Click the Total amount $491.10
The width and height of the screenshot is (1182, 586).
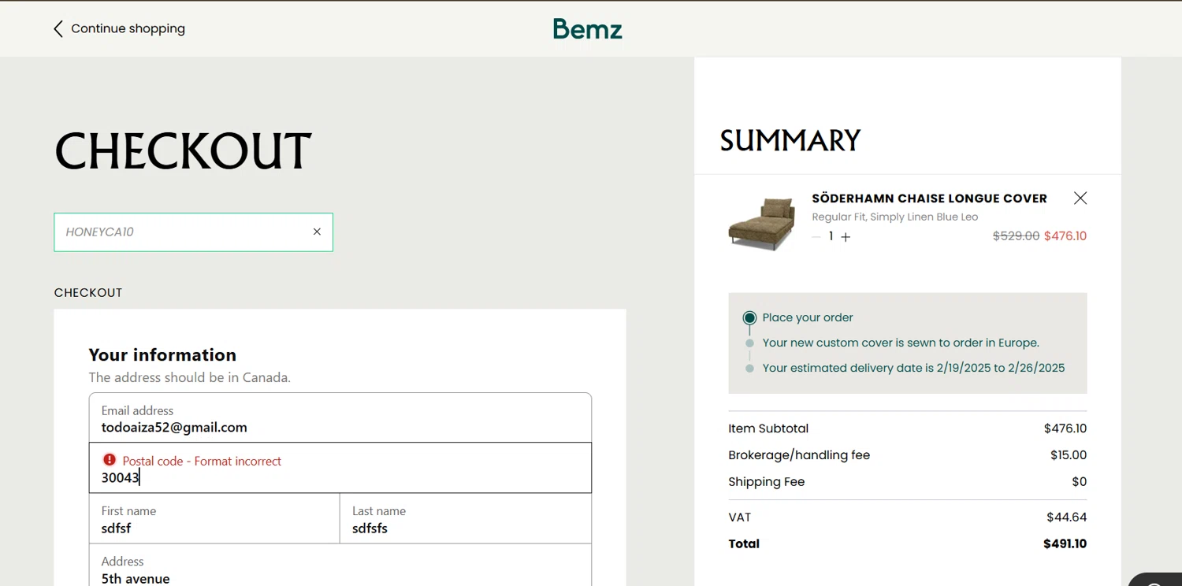(1065, 543)
